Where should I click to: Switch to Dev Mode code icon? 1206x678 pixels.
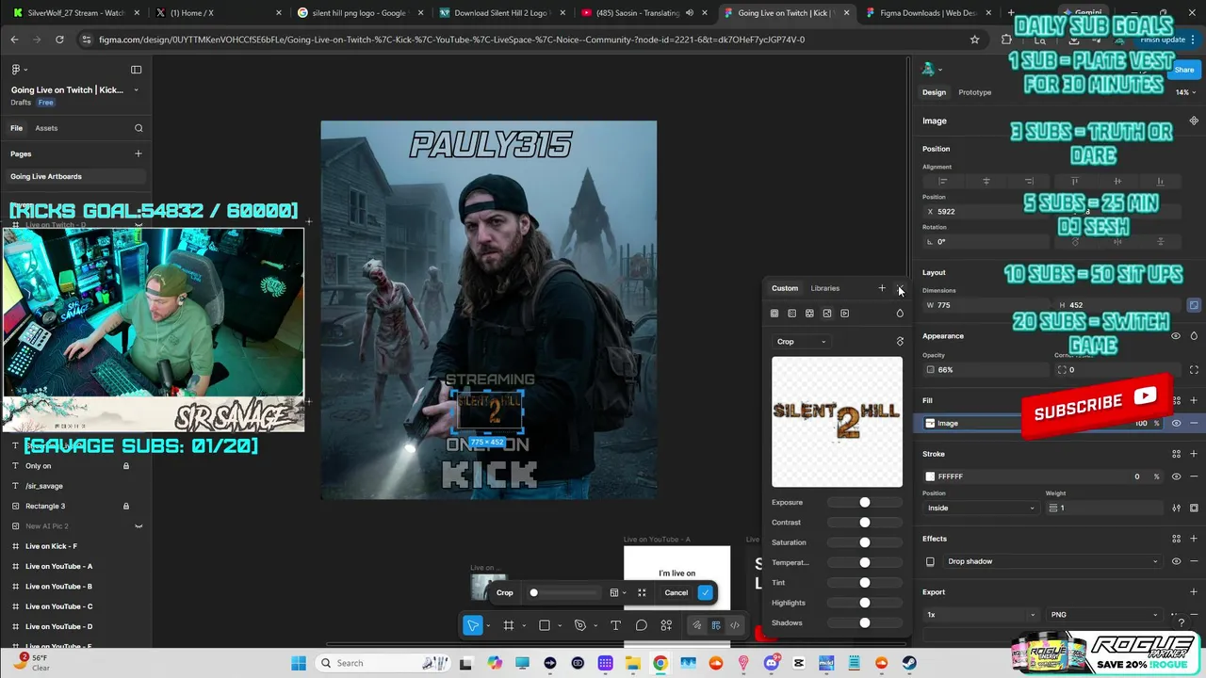coord(734,625)
